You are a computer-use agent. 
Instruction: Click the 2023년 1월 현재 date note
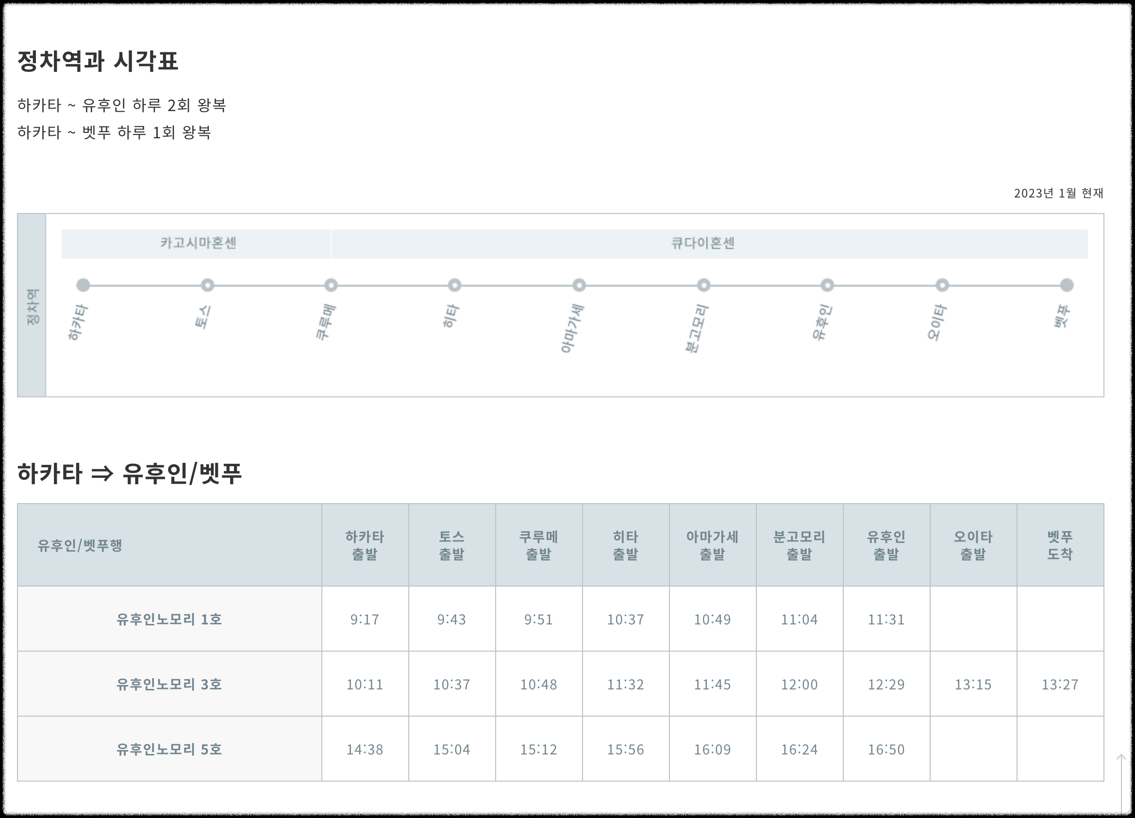point(1058,193)
